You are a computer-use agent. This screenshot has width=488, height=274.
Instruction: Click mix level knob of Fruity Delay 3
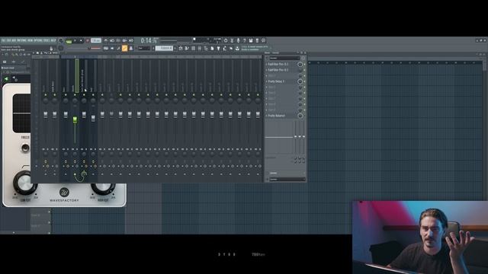300,81
